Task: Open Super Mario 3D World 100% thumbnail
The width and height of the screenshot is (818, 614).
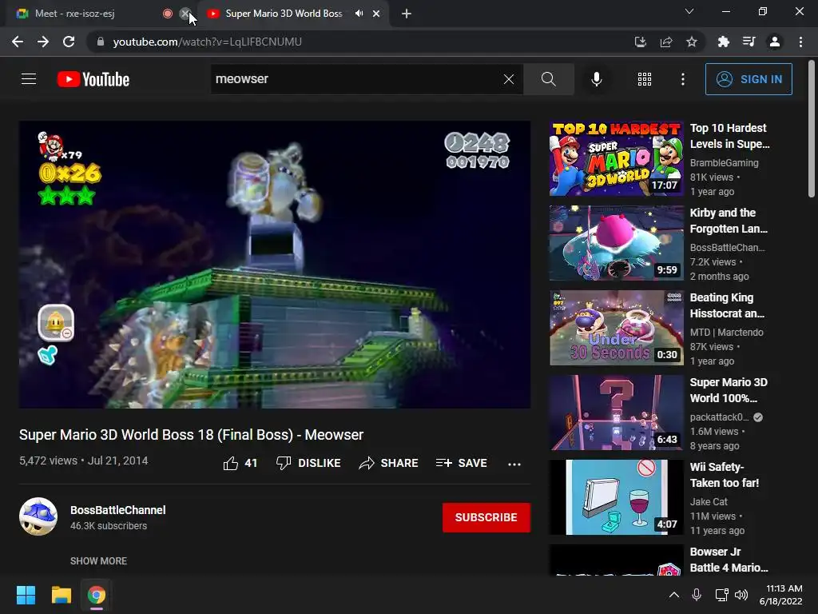Action: click(617, 413)
